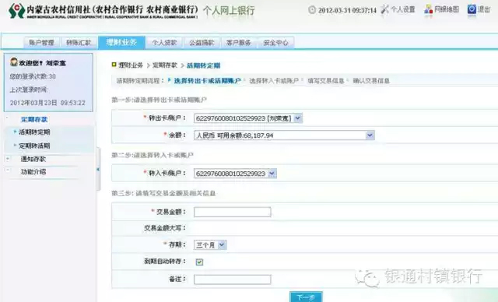Image resolution: width=498 pixels, height=302 pixels.
Task: Open 定期转活期 in sidebar
Action: 34,146
